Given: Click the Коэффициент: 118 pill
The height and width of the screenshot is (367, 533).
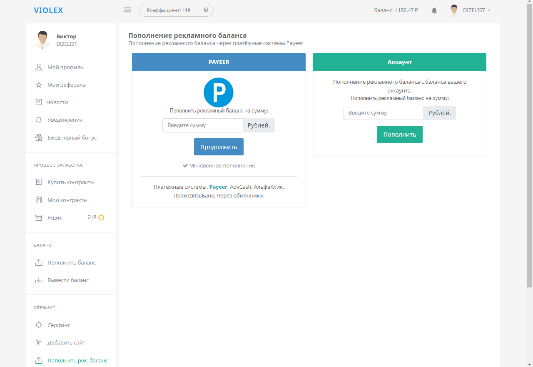Looking at the screenshot, I should tap(176, 10).
